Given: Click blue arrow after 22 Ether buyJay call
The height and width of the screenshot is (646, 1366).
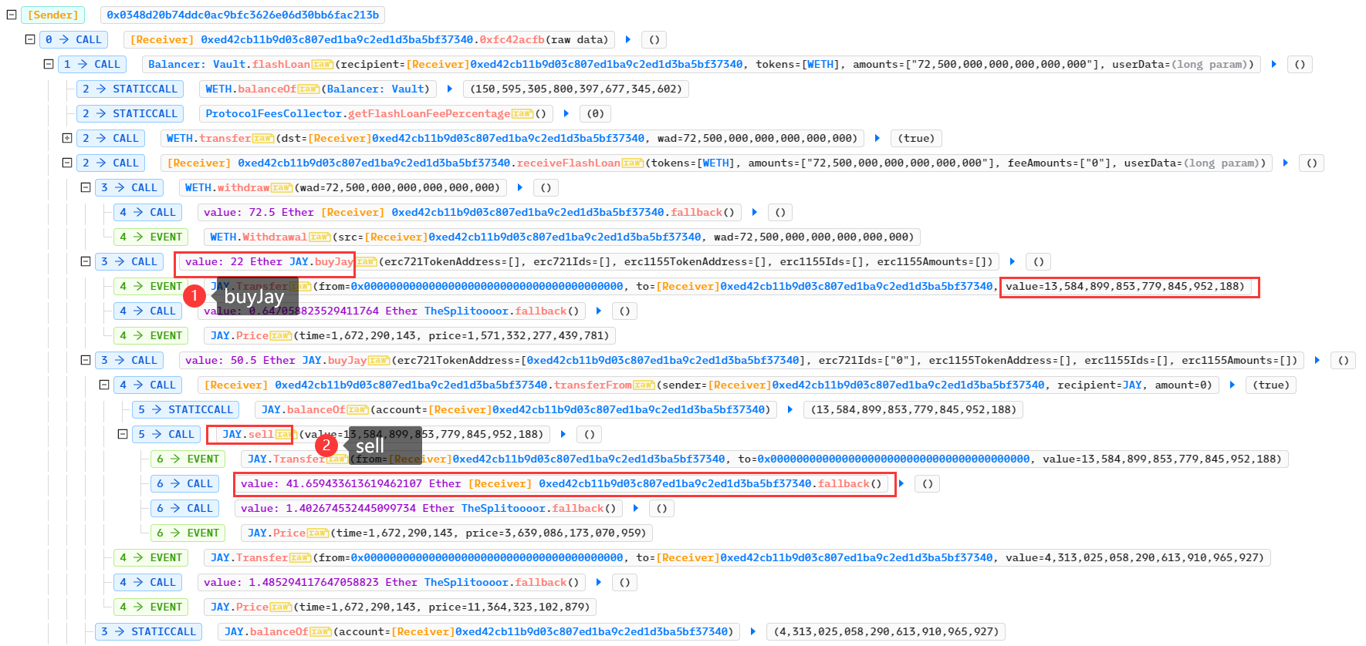Looking at the screenshot, I should [x=1013, y=261].
